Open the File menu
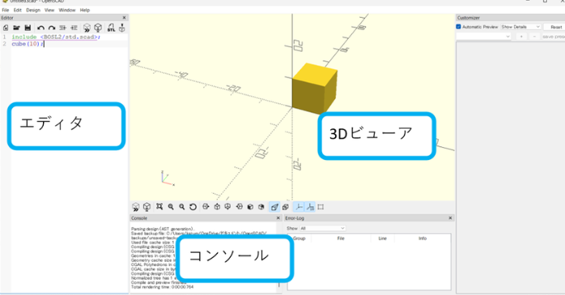 [6, 10]
